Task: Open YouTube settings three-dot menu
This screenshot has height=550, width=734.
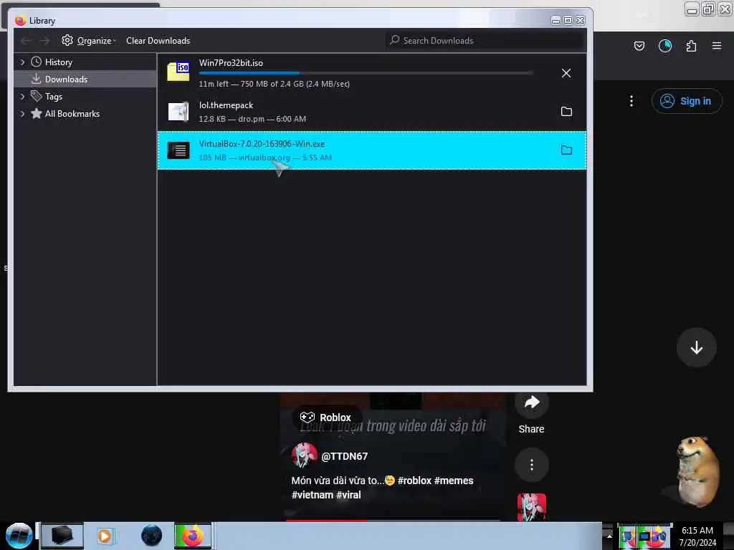Action: 631,101
